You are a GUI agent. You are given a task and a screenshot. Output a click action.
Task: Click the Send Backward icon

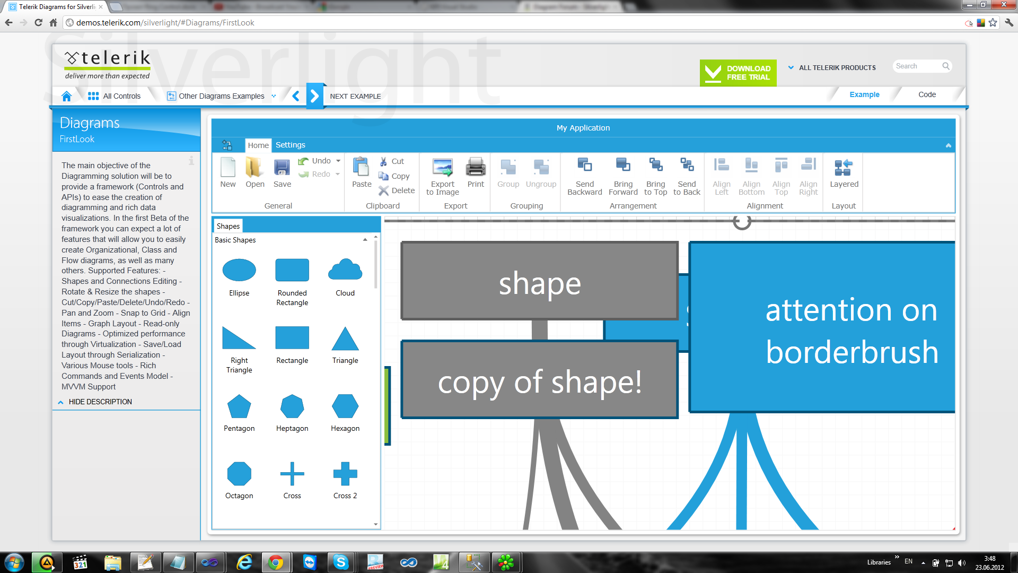pyautogui.click(x=584, y=165)
